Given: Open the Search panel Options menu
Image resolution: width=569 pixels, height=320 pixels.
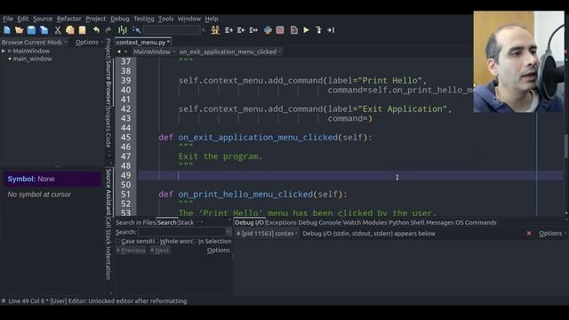Looking at the screenshot, I should 218,251.
